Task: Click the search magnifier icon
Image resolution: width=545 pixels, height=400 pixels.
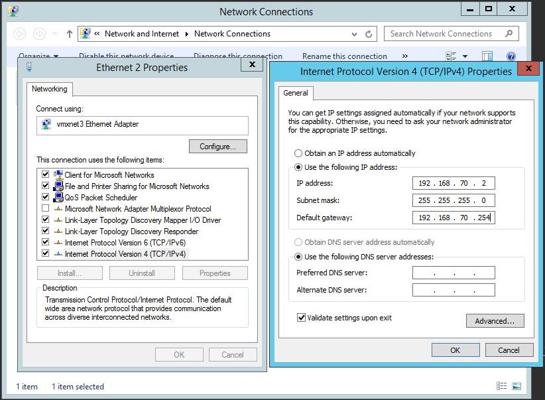Action: 508,33
